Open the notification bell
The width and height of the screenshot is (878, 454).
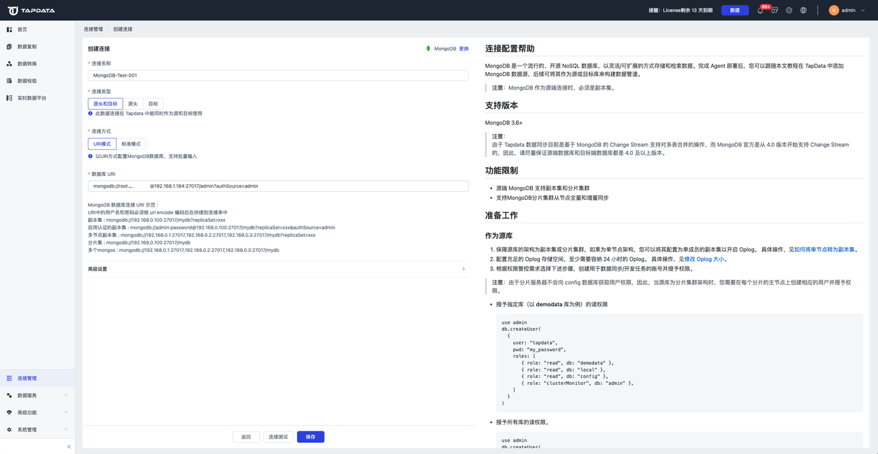pyautogui.click(x=760, y=10)
